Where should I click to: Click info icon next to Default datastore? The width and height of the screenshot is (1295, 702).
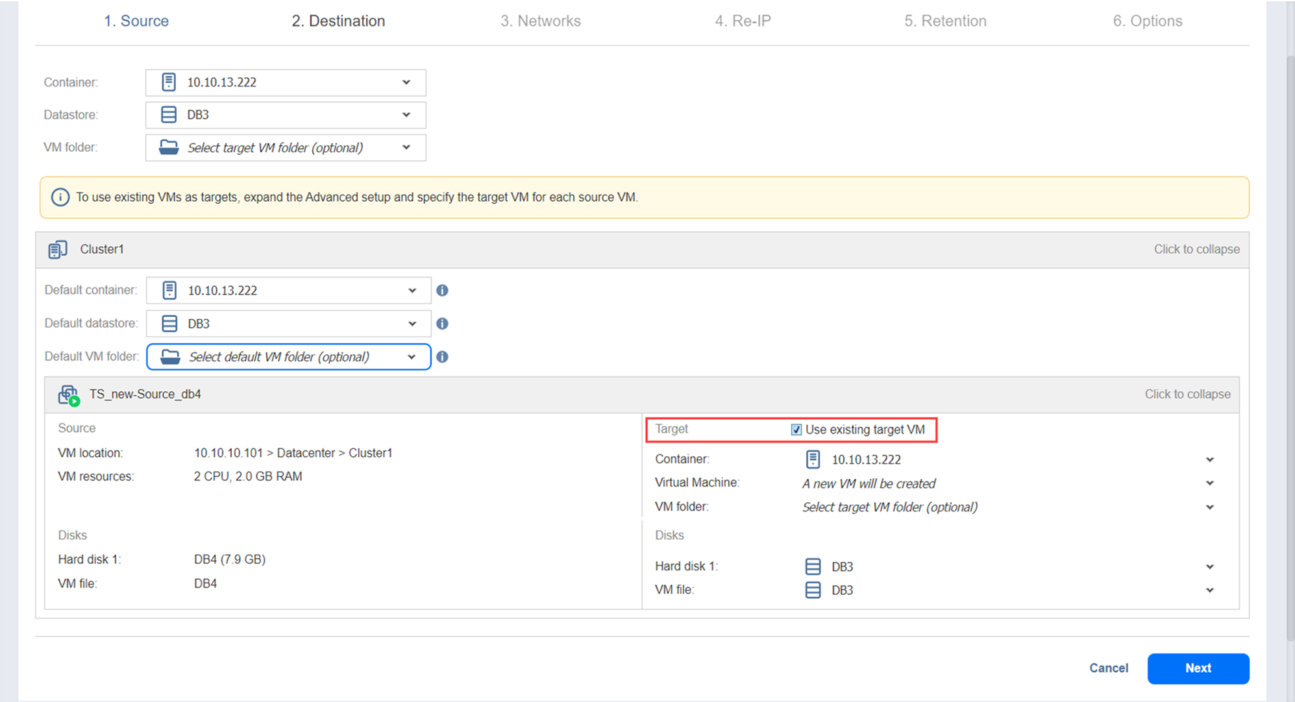pos(442,324)
